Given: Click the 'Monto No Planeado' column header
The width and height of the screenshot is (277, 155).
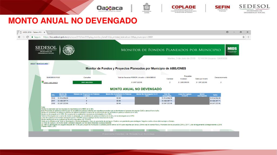Looking at the screenshot, I should click(63, 95).
